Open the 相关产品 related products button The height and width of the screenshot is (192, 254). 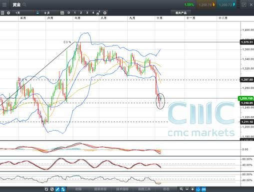(181, 13)
